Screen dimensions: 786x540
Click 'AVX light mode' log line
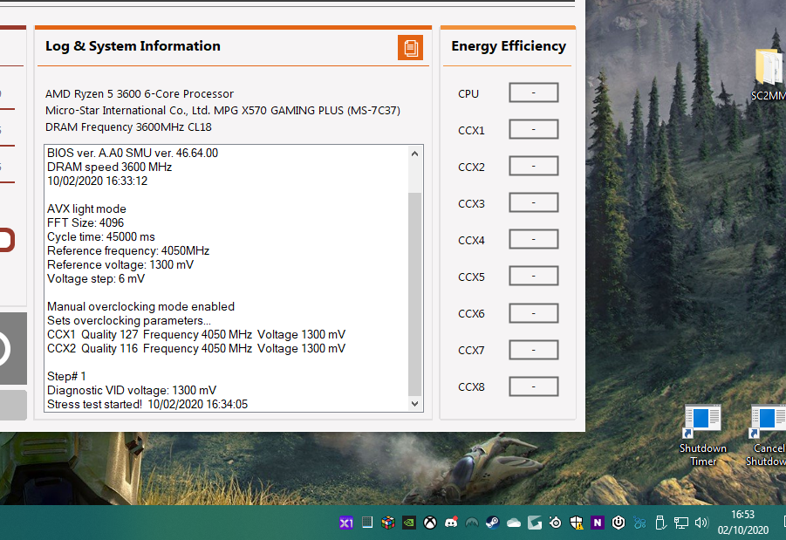pos(86,209)
